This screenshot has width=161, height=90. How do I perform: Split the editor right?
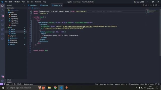pos(156,5)
